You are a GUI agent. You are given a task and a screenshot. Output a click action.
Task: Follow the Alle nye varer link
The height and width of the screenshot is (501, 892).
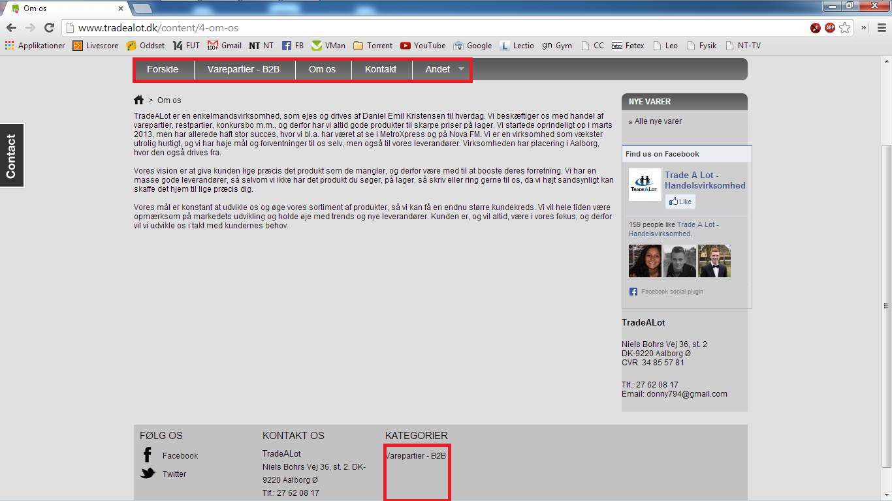658,121
